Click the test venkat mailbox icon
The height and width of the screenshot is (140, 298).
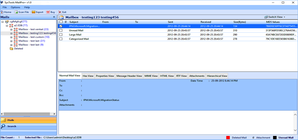coord(16,29)
